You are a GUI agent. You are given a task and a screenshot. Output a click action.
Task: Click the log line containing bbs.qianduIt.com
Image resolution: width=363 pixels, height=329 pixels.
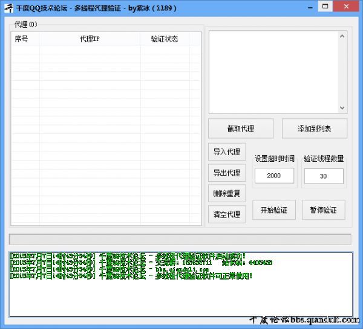point(110,269)
